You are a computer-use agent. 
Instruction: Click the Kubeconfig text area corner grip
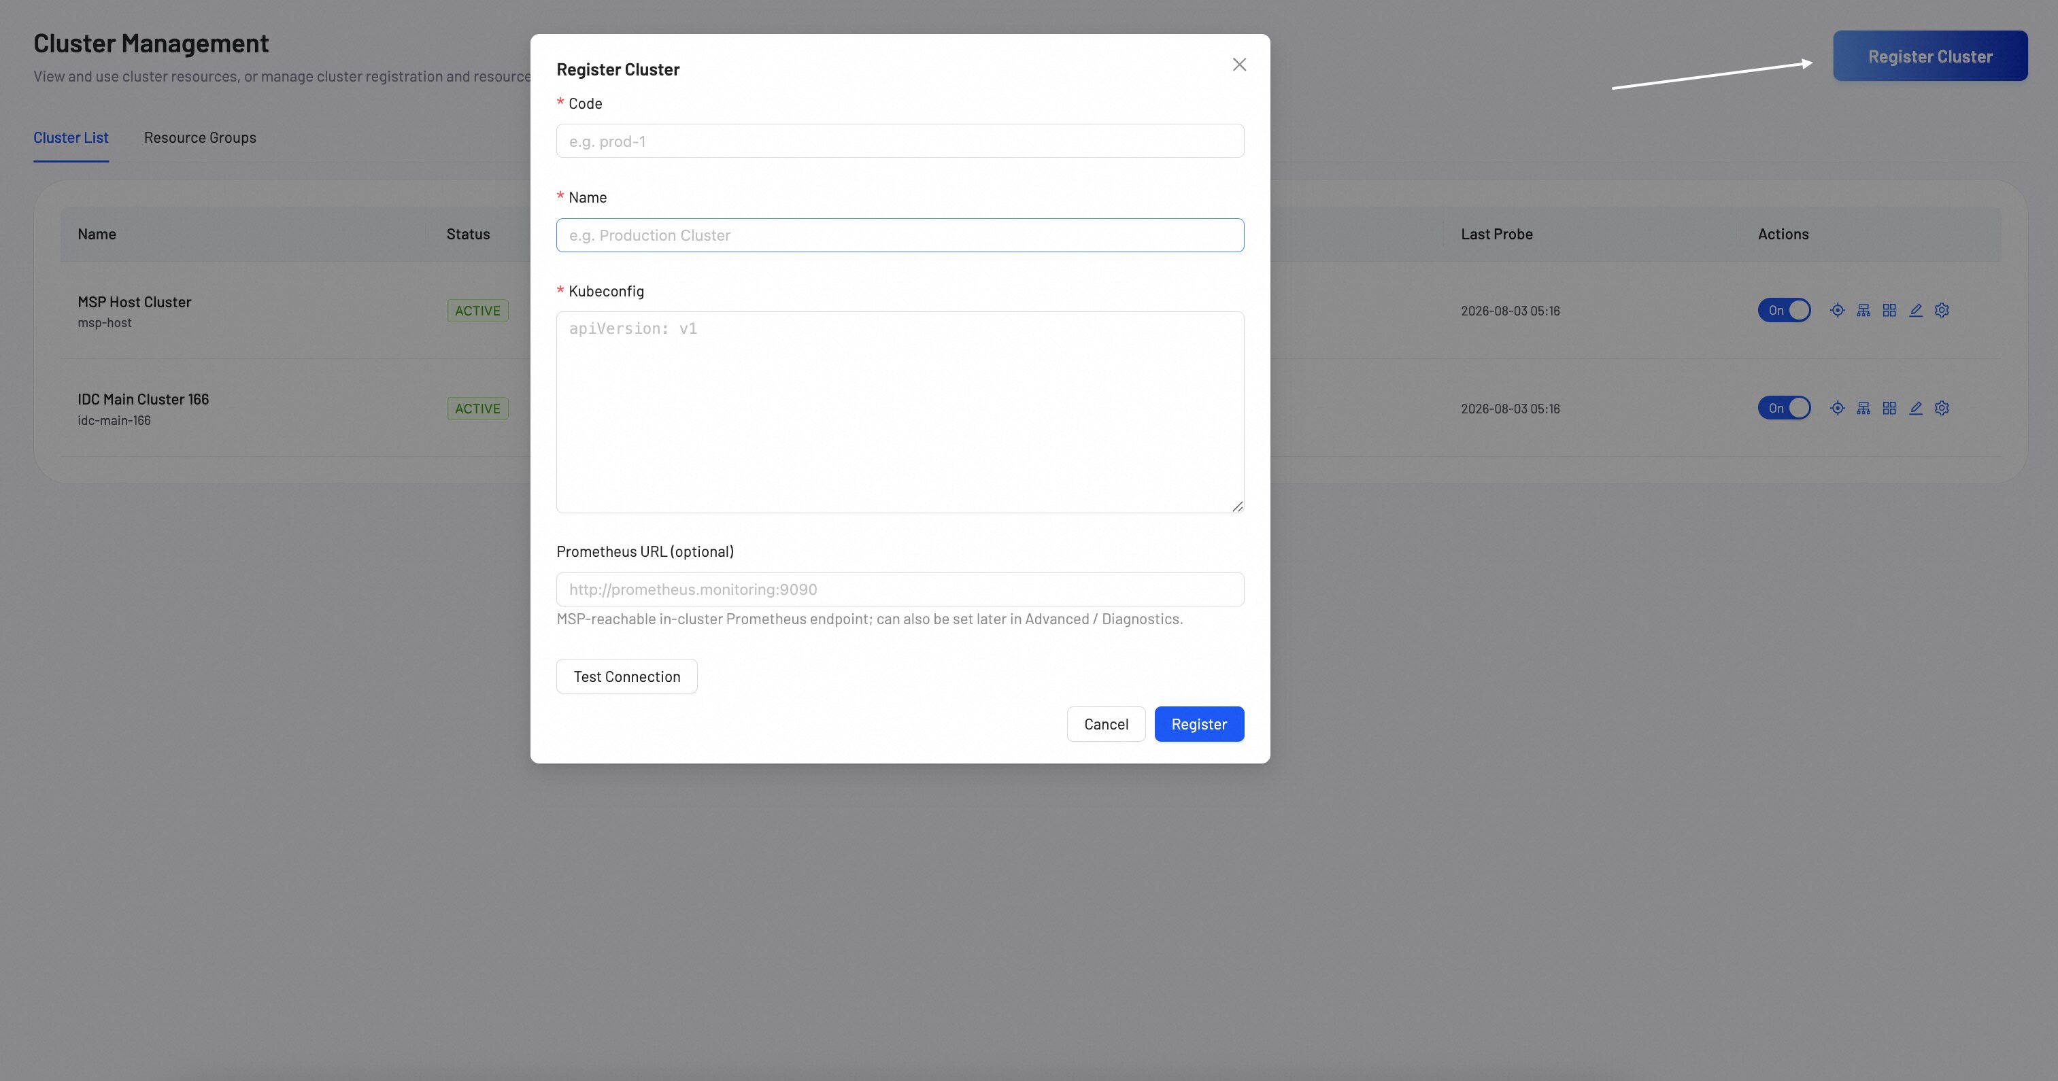pos(1238,507)
